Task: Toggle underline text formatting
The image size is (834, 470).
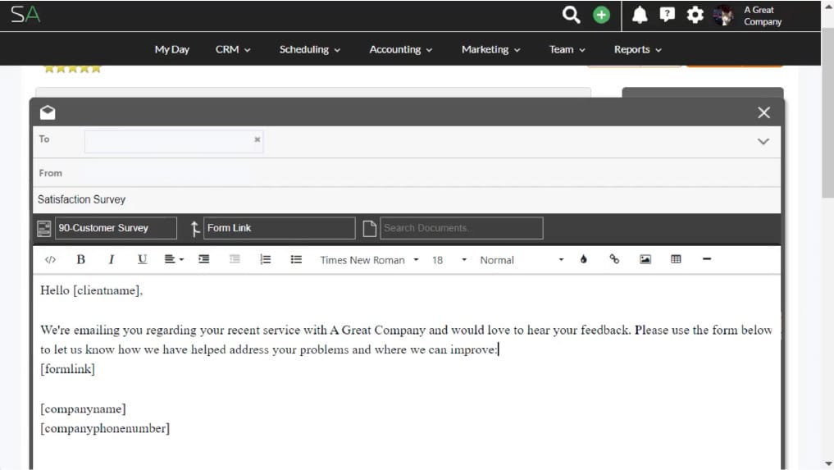Action: [142, 259]
